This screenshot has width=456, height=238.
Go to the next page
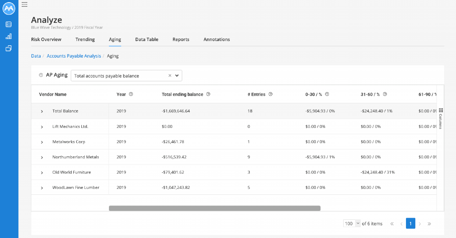[x=420, y=224]
